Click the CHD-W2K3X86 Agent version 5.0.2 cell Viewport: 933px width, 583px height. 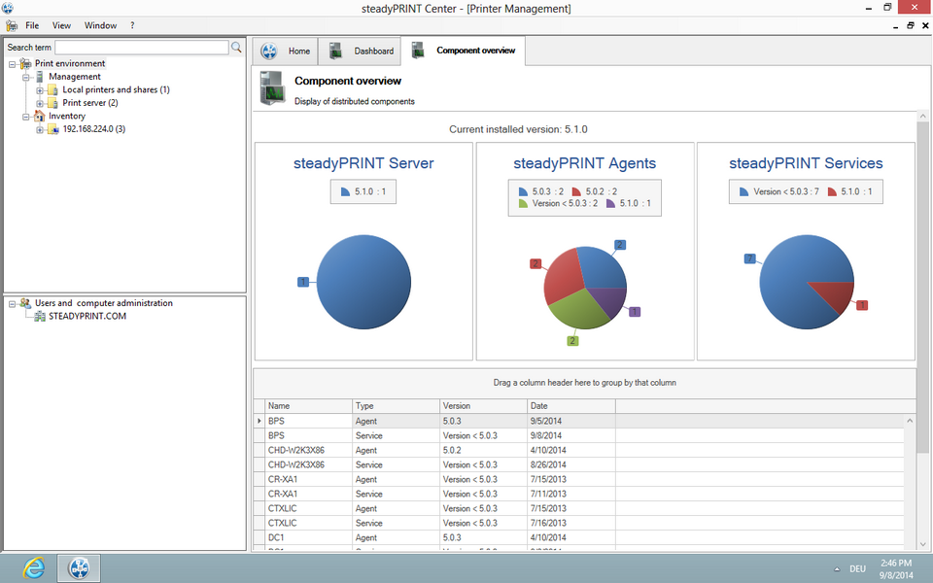tap(483, 450)
